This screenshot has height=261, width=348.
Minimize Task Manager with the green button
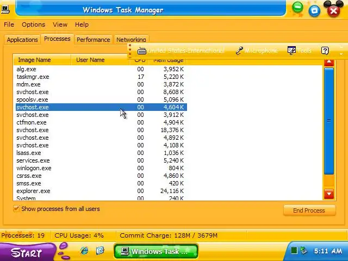point(297,8)
